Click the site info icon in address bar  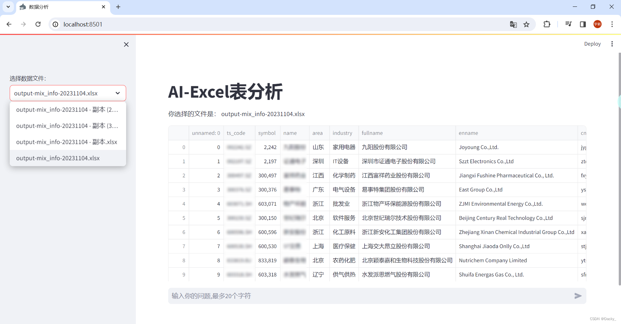click(x=55, y=24)
